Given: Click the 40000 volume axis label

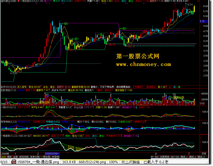Looking at the screenshot, I should tap(205, 94).
